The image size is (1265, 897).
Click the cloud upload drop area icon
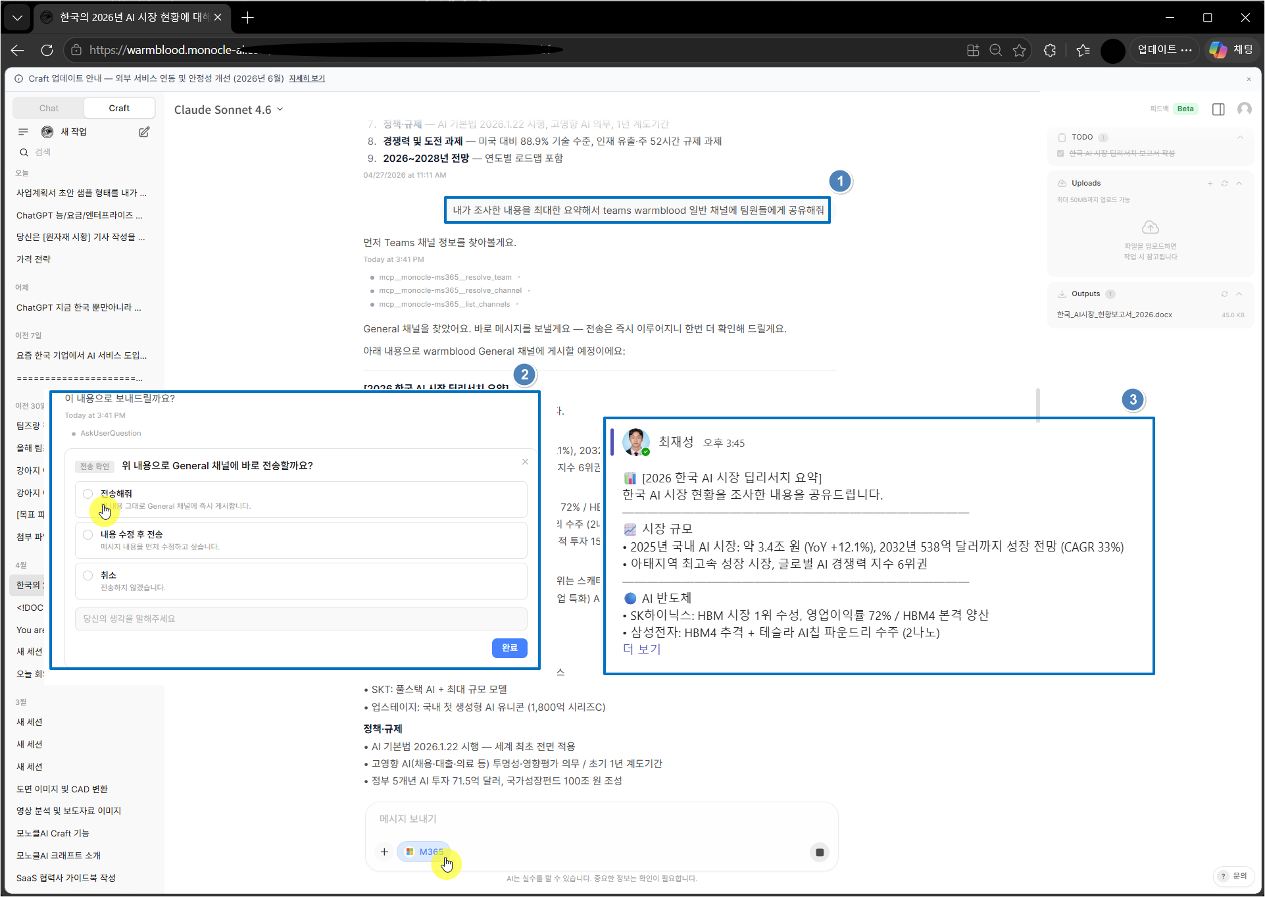[x=1150, y=228]
